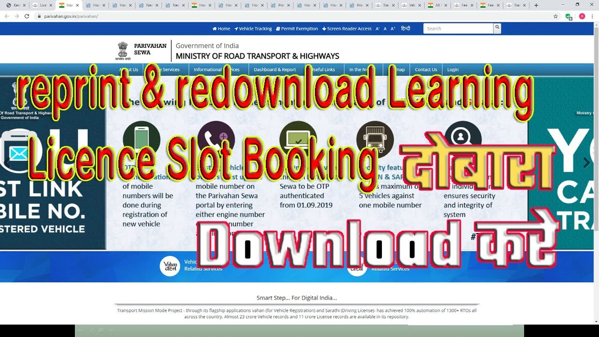Open Screen Reader Access link
Image resolution: width=599 pixels, height=337 pixels.
347,29
